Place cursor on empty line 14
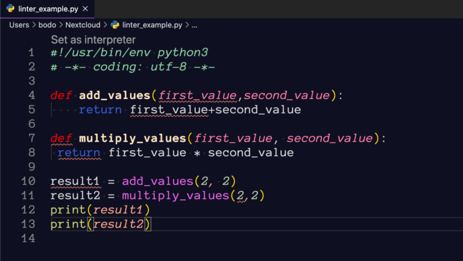Screen dimensions: 463x261 click(x=177, y=238)
